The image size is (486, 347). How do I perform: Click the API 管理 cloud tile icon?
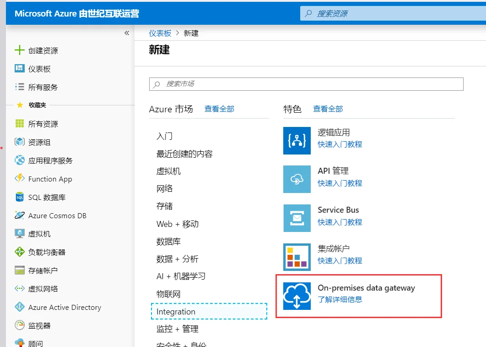click(x=297, y=179)
